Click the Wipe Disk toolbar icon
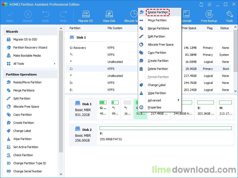This screenshot has width=238, height=178. point(109,16)
